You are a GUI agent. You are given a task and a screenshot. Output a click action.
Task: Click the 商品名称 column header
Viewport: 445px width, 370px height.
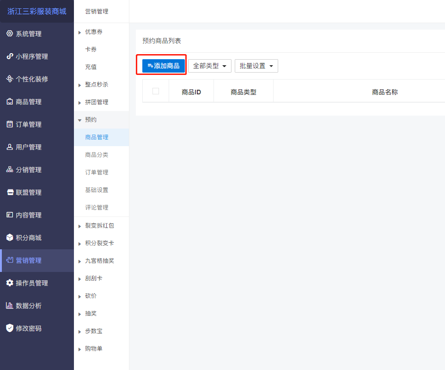coord(385,92)
